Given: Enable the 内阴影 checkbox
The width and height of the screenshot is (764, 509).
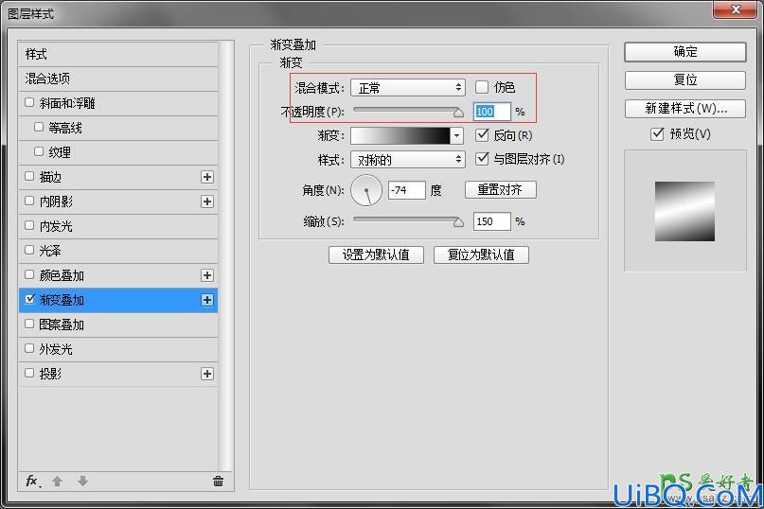Looking at the screenshot, I should tap(29, 201).
